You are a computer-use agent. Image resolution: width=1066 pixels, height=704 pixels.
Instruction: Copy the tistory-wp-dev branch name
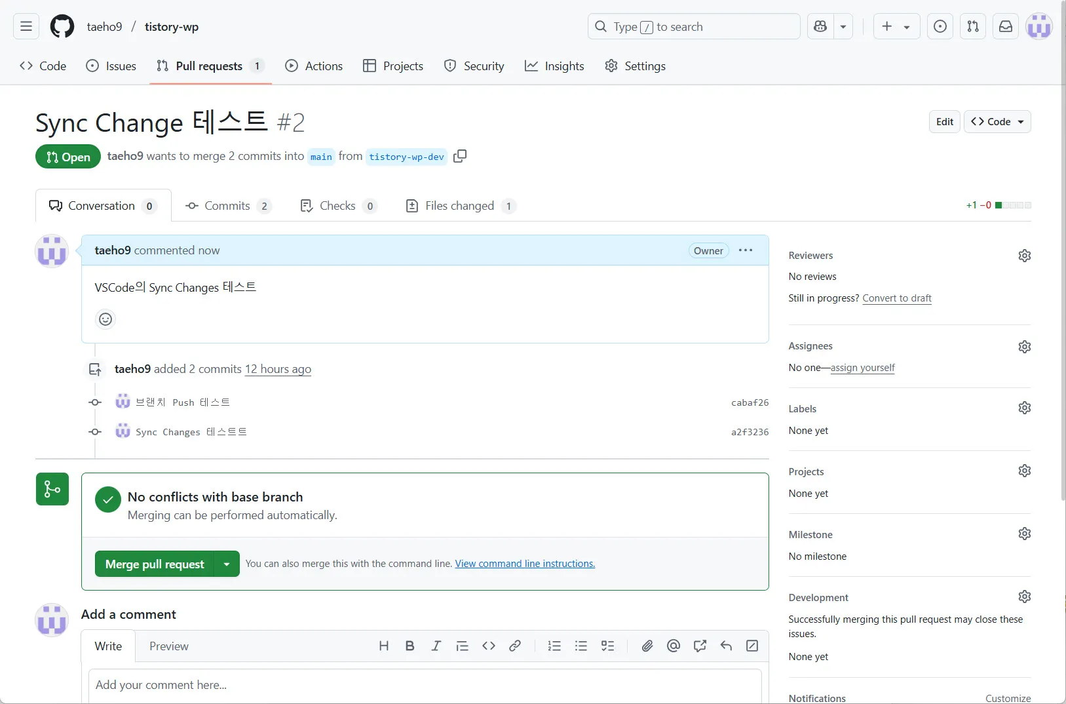pyautogui.click(x=460, y=156)
